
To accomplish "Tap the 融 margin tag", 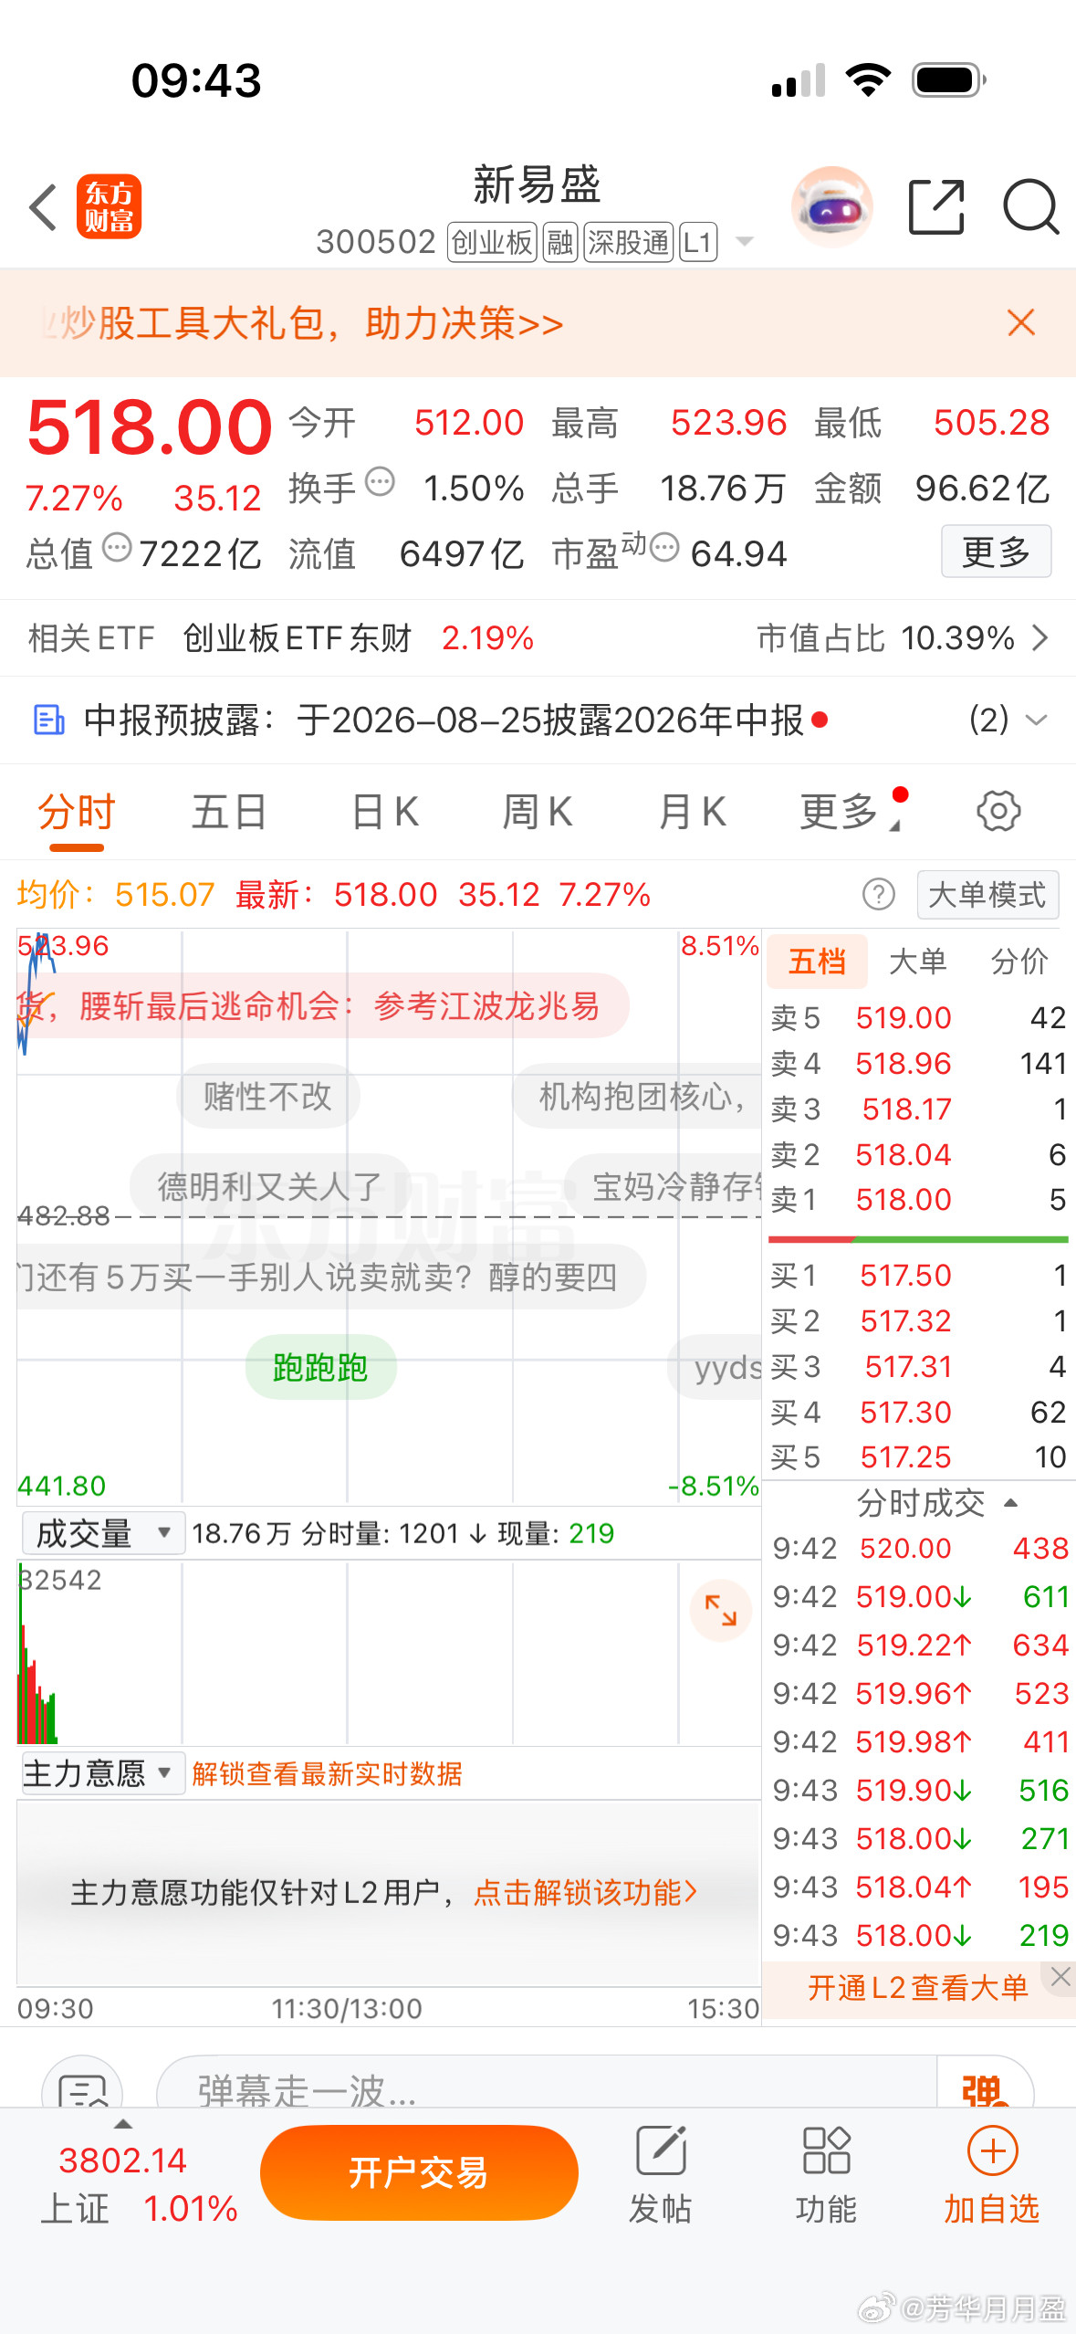I will [560, 242].
